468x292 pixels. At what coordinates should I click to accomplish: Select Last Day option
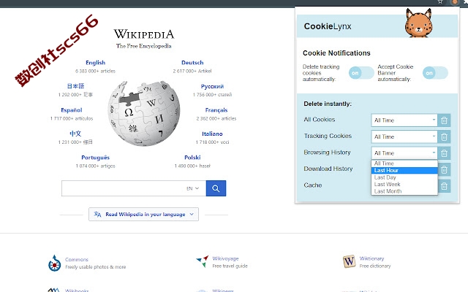click(x=404, y=177)
